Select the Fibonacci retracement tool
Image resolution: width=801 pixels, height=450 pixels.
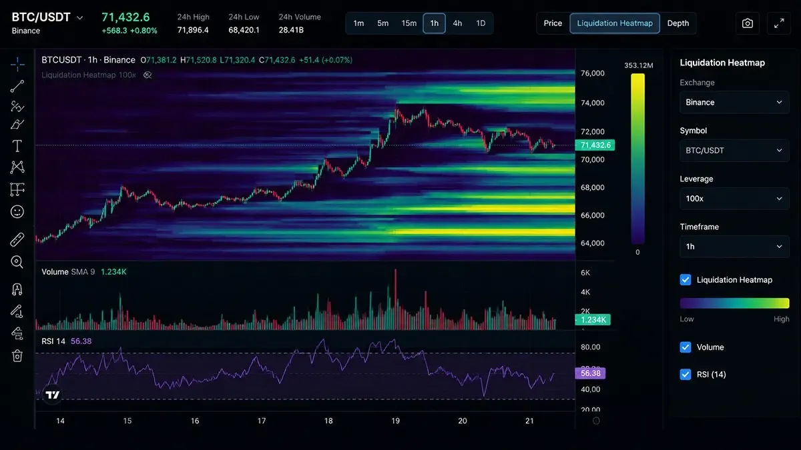click(17, 106)
